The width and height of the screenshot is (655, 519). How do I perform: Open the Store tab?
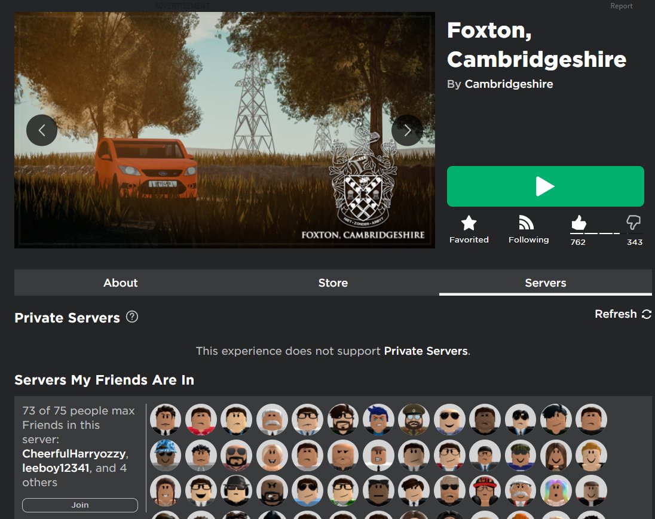[x=333, y=282]
